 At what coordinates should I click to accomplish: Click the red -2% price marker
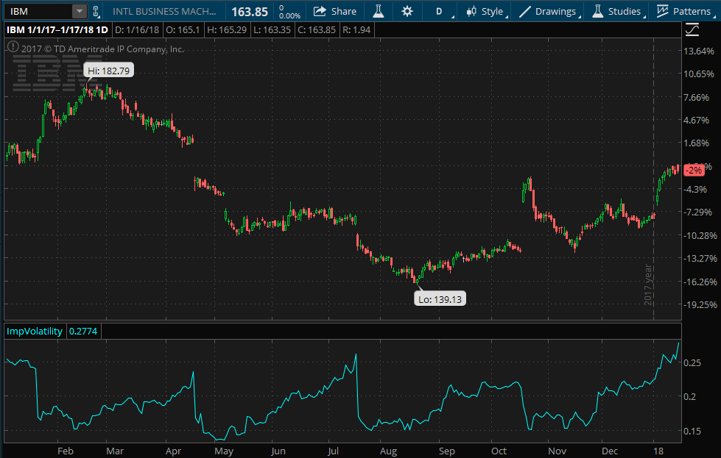point(694,171)
